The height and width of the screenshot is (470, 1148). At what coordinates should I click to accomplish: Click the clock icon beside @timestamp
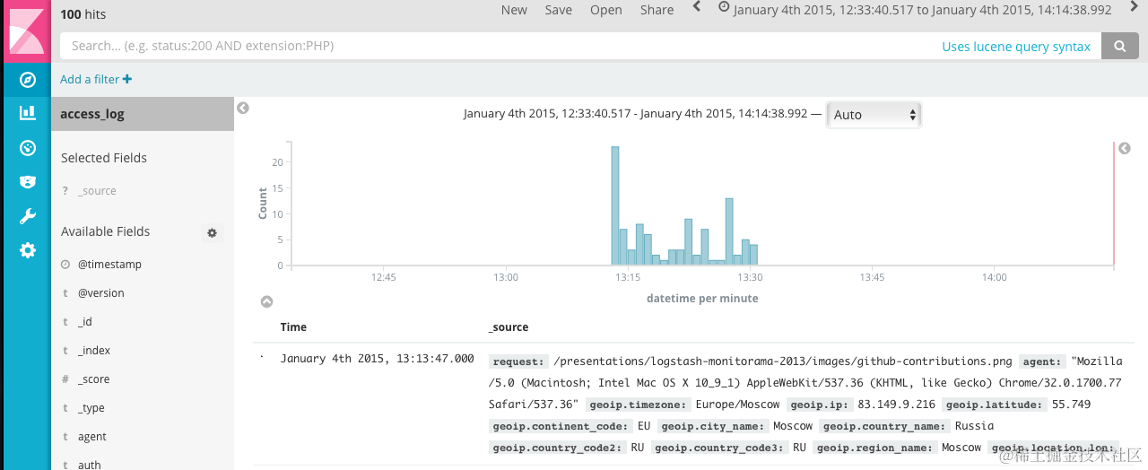[65, 265]
